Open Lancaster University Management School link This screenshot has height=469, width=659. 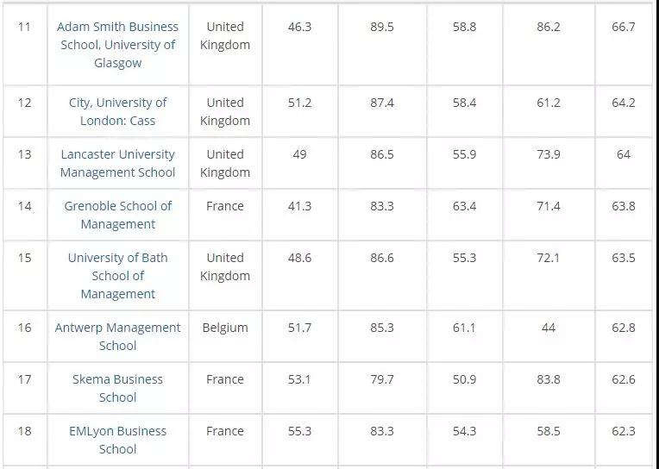pyautogui.click(x=117, y=163)
